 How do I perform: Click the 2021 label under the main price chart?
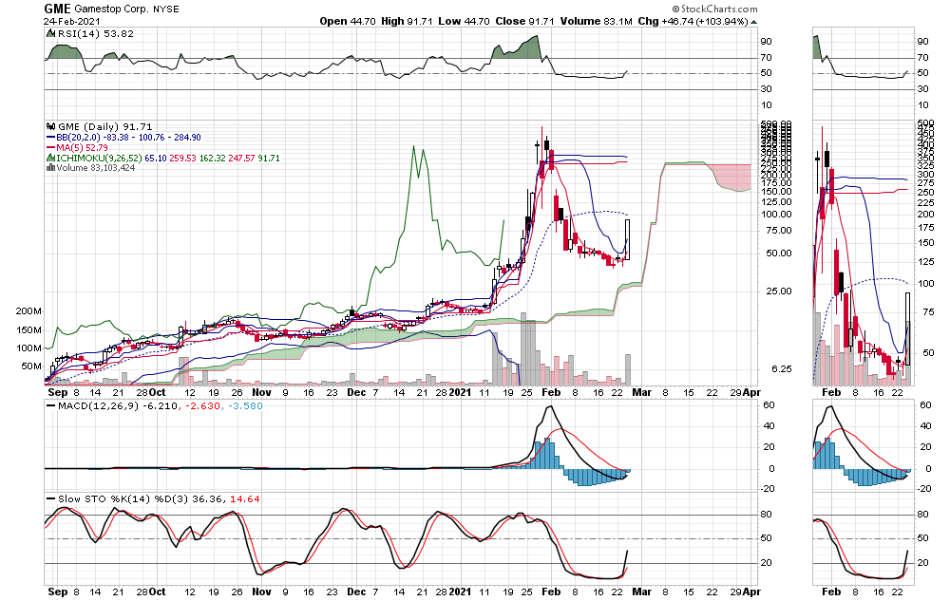pos(460,392)
